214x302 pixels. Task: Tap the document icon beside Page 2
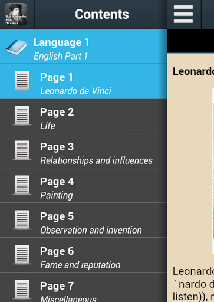[22, 116]
